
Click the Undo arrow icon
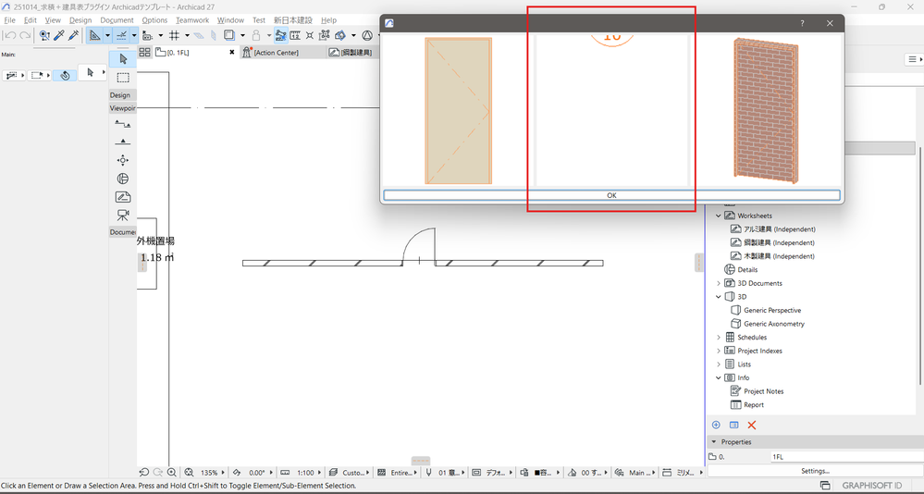[x=10, y=35]
